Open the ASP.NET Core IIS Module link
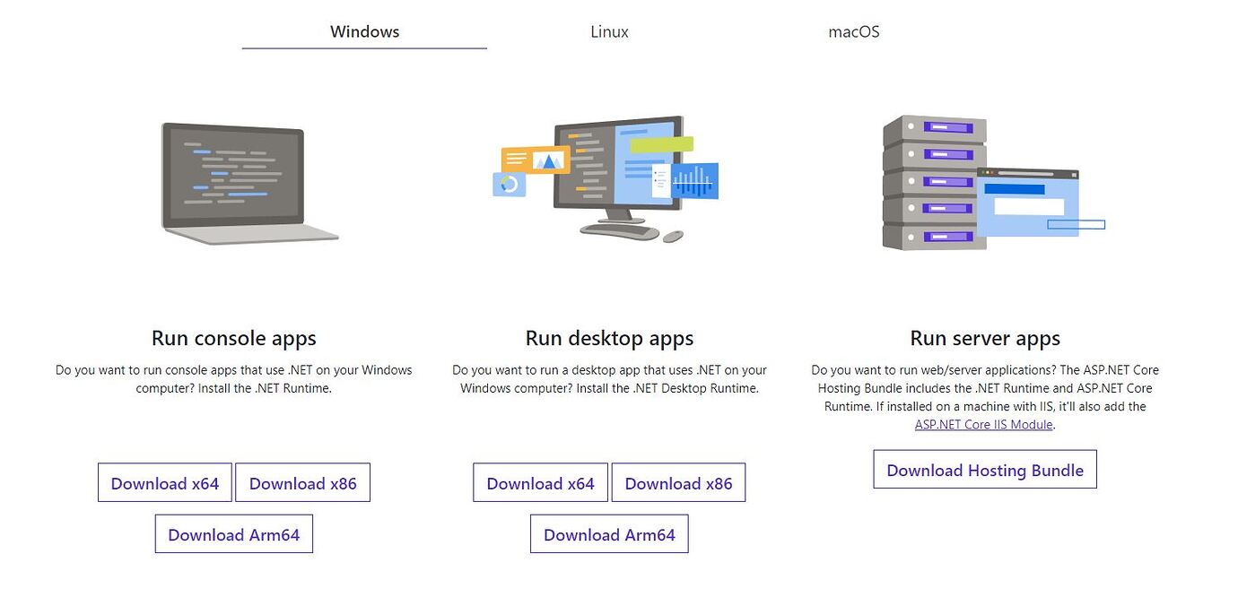The height and width of the screenshot is (597, 1238). tap(984, 424)
